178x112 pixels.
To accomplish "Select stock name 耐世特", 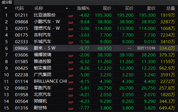I will (40, 108).
